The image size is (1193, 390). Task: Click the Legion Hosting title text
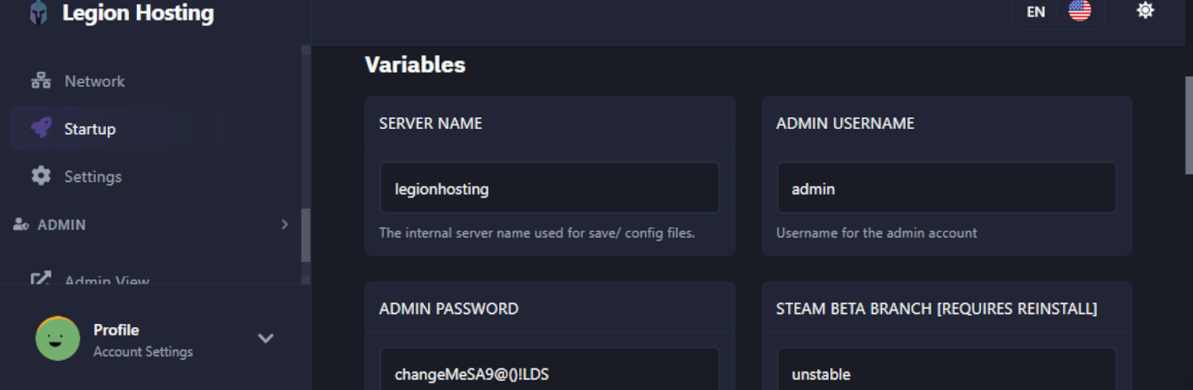138,13
